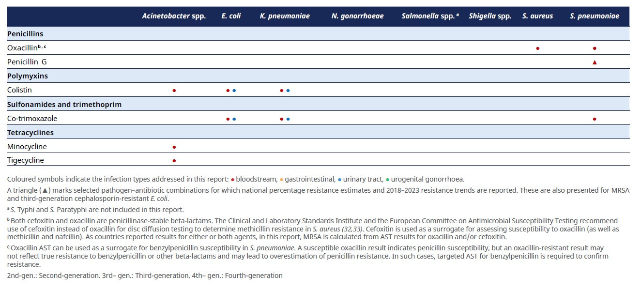Click the Sulfonamides and trimethoprim heading
This screenshot has height=291, width=641.
click(x=64, y=105)
